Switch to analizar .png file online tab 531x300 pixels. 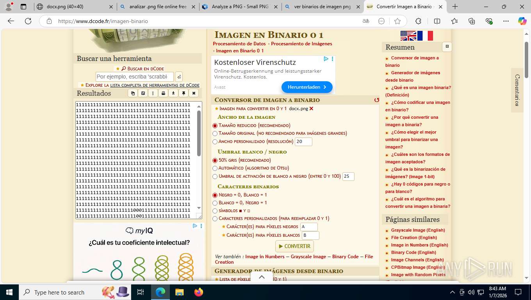pos(159,7)
